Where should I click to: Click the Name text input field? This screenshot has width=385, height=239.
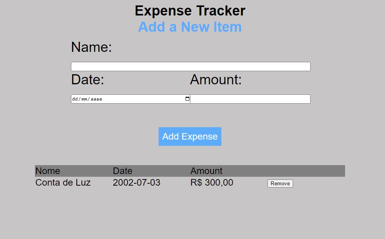pos(190,67)
